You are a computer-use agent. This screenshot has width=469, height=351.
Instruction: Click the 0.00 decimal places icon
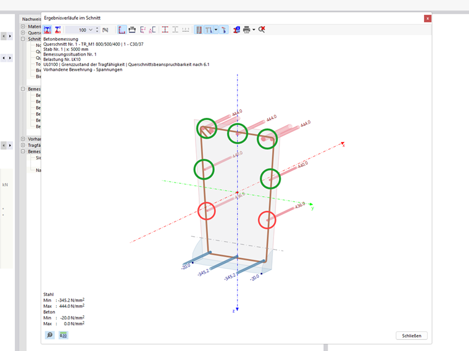pyautogui.click(x=63, y=335)
